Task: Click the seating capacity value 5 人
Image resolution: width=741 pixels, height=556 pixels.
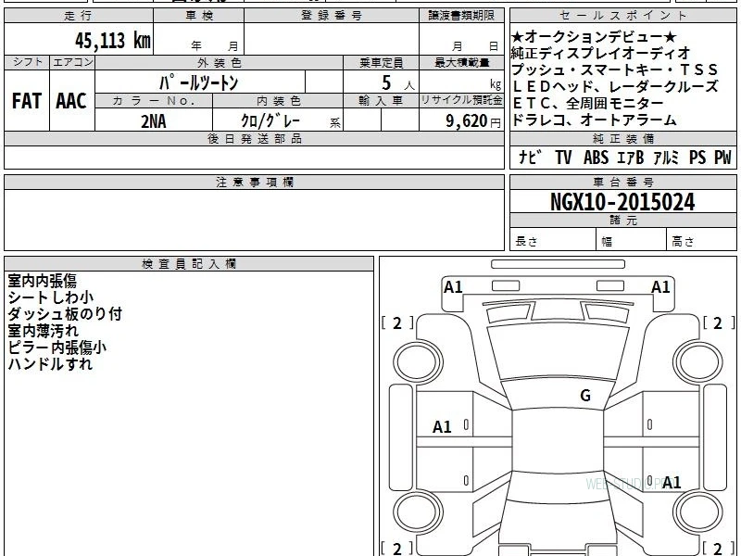Action: click(x=397, y=83)
